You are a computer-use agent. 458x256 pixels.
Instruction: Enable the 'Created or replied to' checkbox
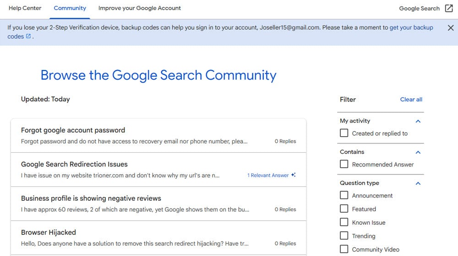click(344, 133)
